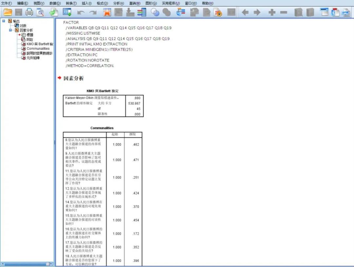Click the Export output icon

coord(54,12)
